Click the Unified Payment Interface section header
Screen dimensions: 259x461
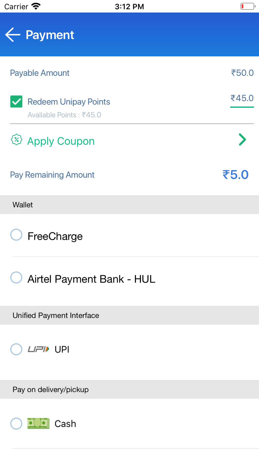point(129,315)
